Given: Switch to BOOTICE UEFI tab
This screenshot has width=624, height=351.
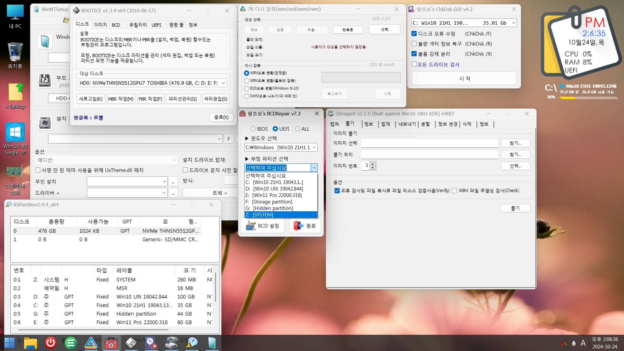Looking at the screenshot, I should click(156, 25).
